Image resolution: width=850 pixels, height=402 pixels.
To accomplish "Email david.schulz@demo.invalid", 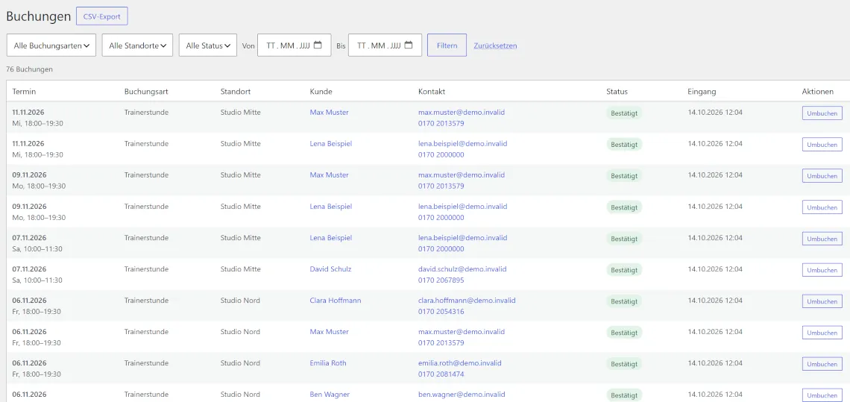I will (462, 269).
